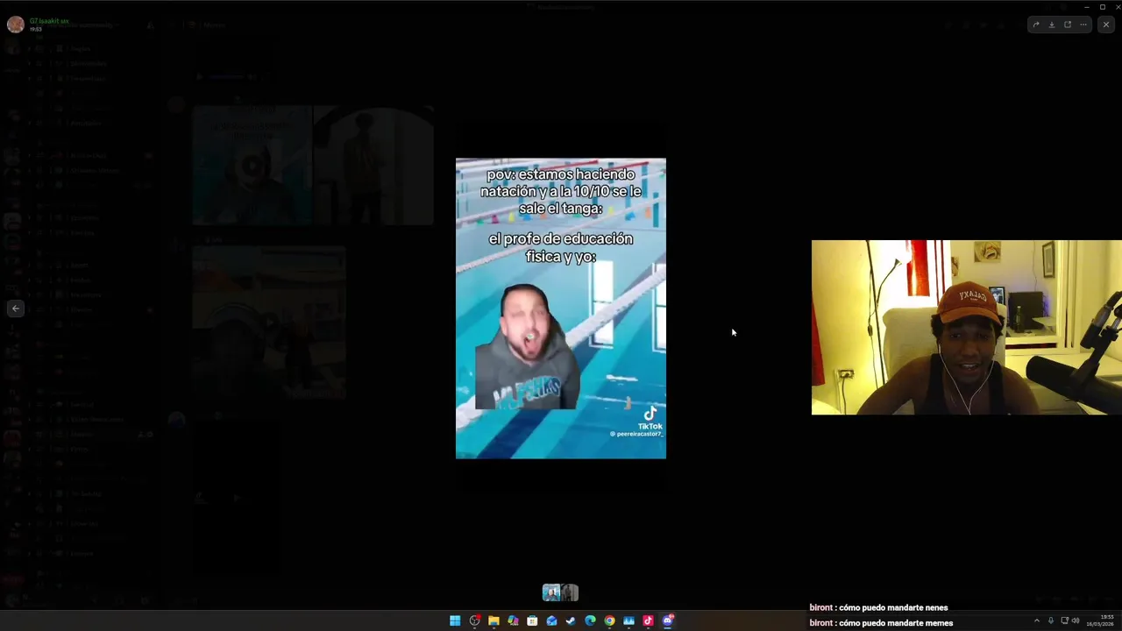Select the first thumbnail in the viewer strip
The width and height of the screenshot is (1122, 631).
pos(551,592)
